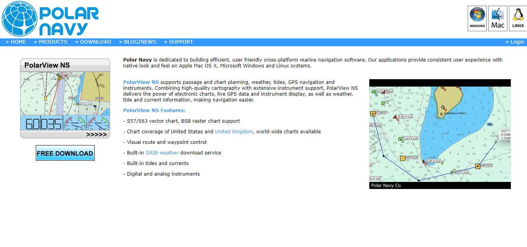Click the arrow icon beside Login
The width and height of the screenshot is (527, 247).
click(507, 42)
